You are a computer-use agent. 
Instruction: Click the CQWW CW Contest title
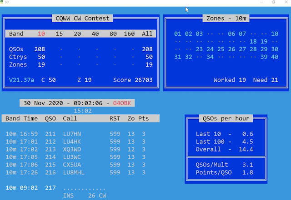pyautogui.click(x=82, y=18)
